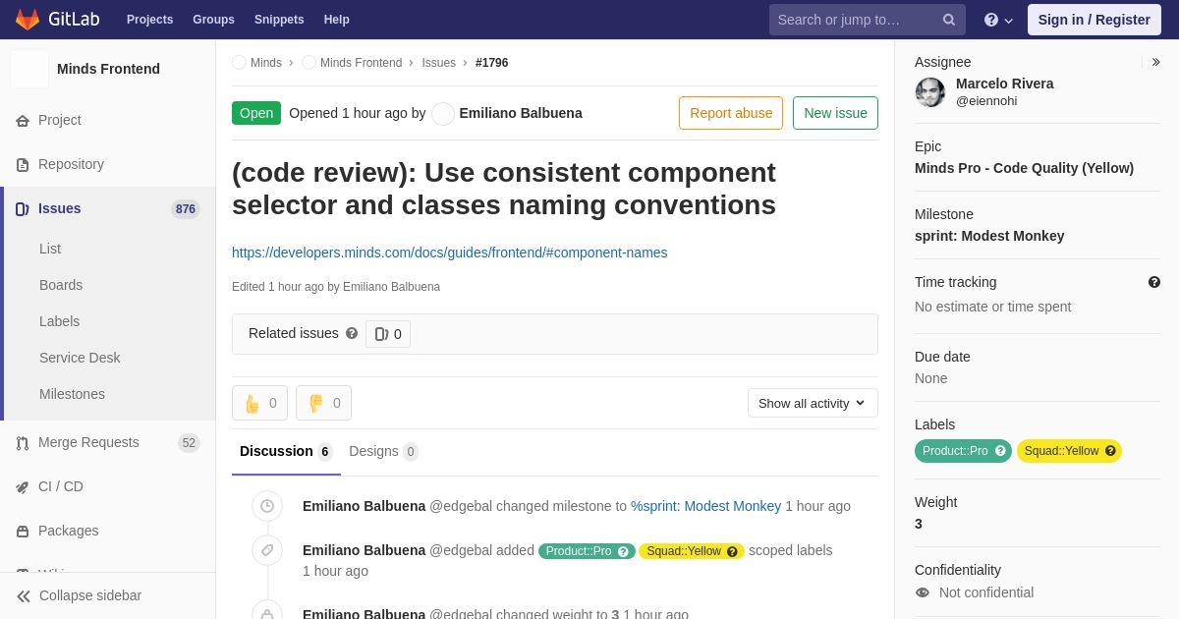Click Marcelo Rivera's avatar

(930, 92)
